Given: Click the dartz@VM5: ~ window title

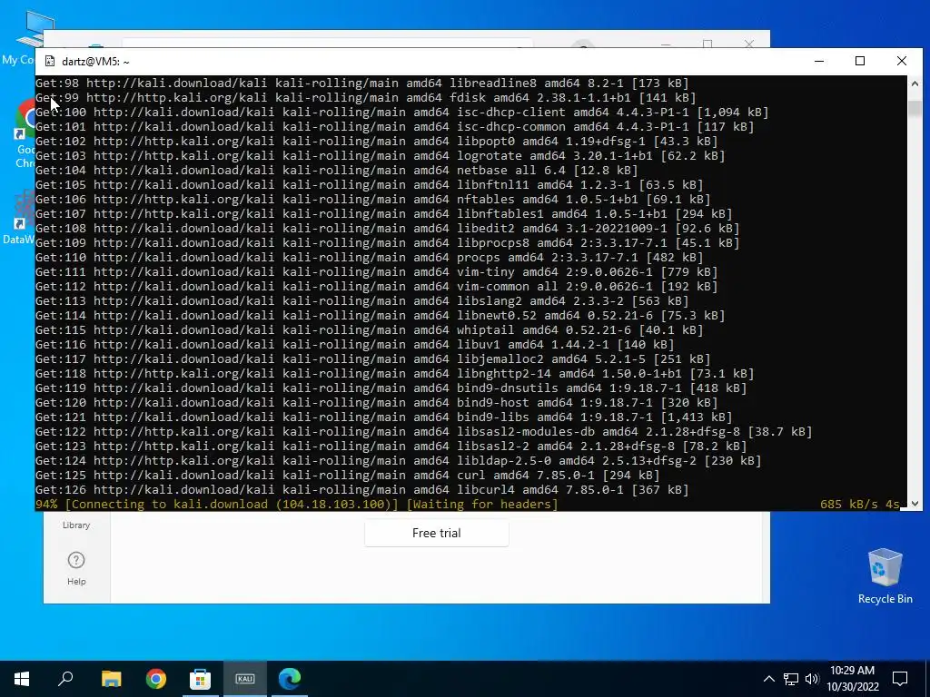Looking at the screenshot, I should coord(95,62).
